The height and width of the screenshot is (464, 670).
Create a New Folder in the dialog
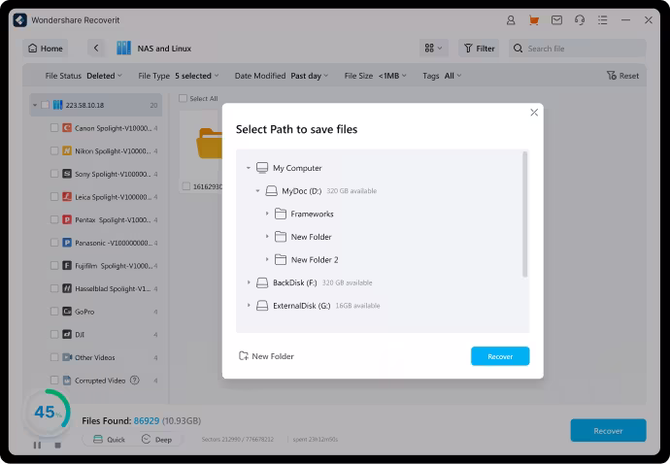[x=266, y=356]
